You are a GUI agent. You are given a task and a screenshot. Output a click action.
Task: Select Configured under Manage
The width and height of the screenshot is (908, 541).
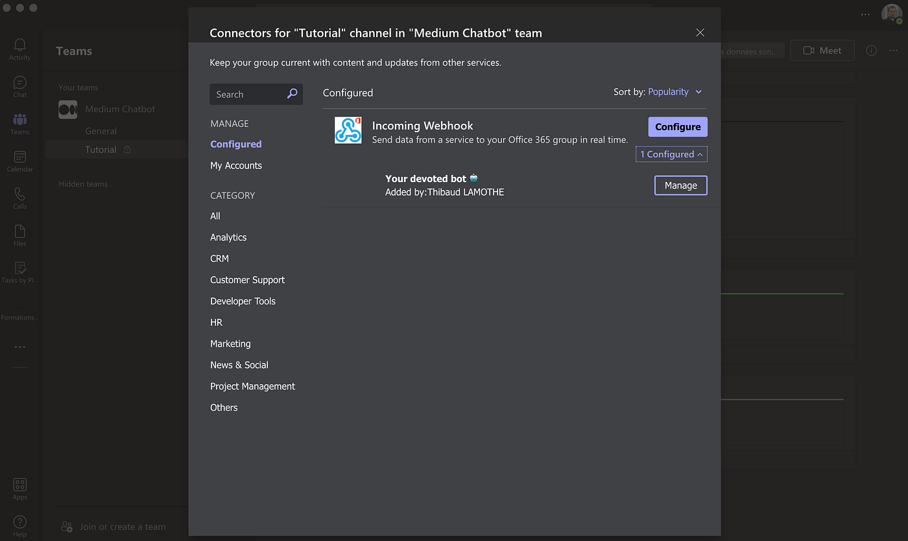point(236,144)
